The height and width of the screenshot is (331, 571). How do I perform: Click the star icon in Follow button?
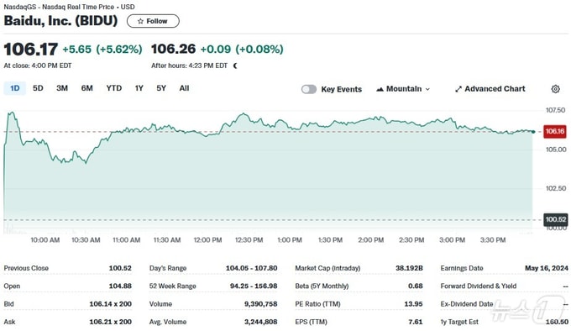tap(140, 21)
